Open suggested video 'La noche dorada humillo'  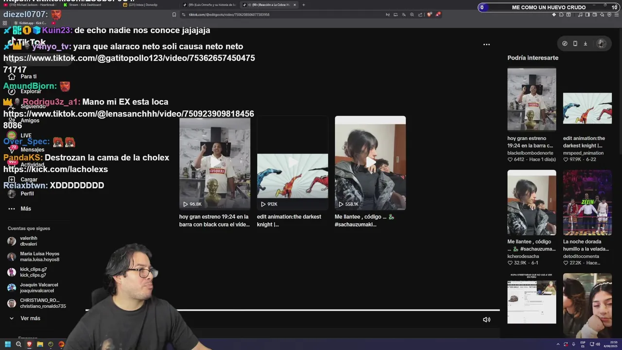[587, 203]
